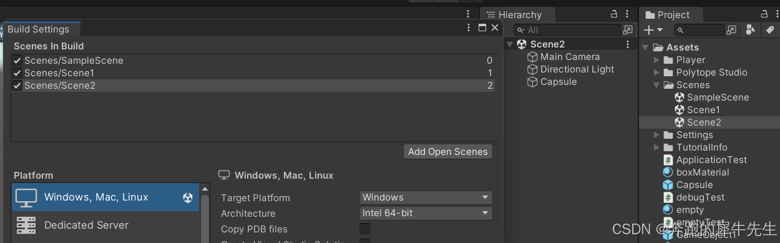Image resolution: width=780 pixels, height=243 pixels.
Task: Click the Capsule object cube icon in Hierarchy
Action: click(532, 82)
